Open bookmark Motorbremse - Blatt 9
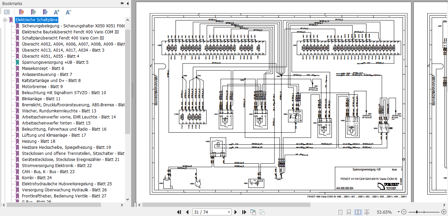This screenshot has height=216, width=448. [42, 87]
